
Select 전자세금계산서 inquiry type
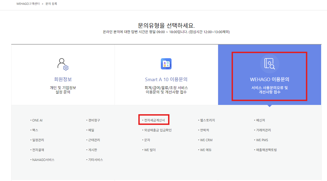[154, 120]
